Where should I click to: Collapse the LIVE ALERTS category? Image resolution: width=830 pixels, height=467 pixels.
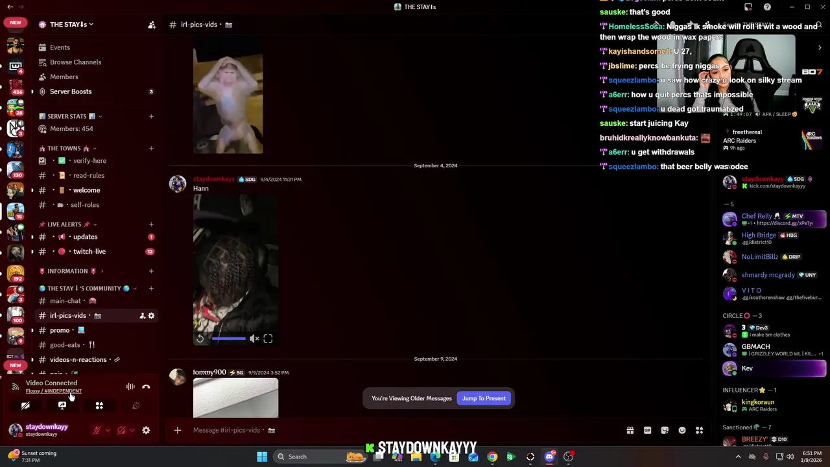[x=67, y=224]
